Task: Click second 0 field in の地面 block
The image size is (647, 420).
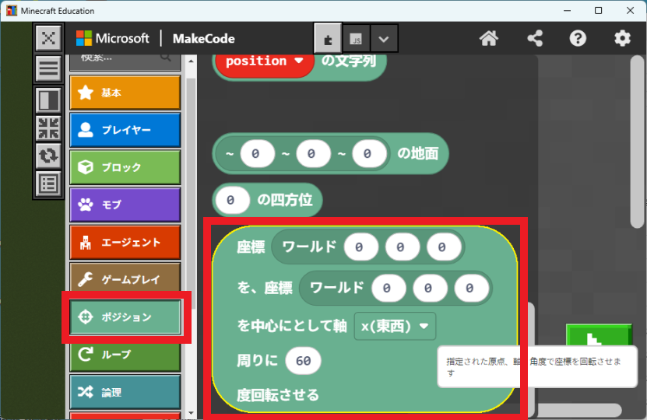Action: [x=313, y=154]
